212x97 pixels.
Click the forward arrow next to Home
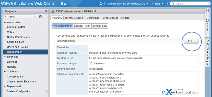click(35, 17)
